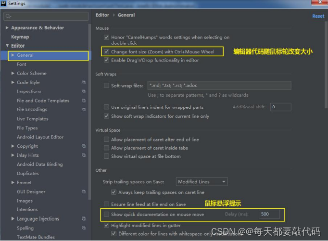Select Font under Editor
Screen dimensions: 328x241
coord(22,64)
